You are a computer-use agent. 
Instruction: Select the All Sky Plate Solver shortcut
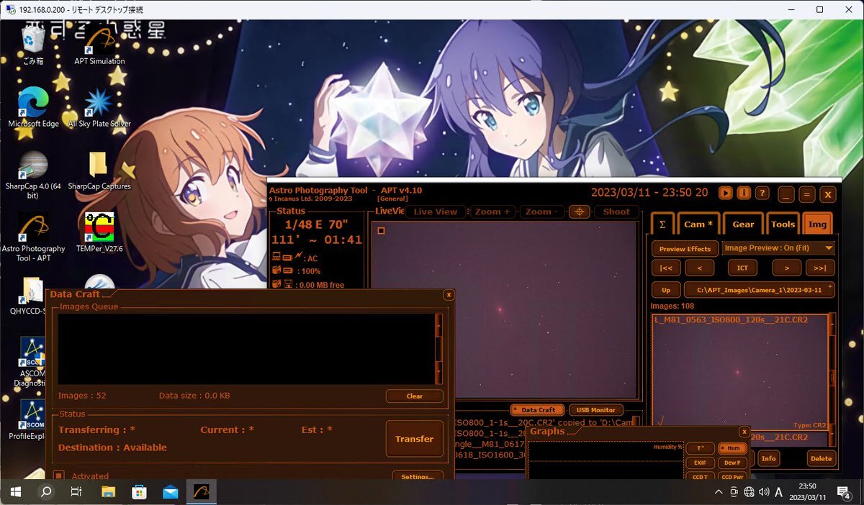tap(99, 108)
